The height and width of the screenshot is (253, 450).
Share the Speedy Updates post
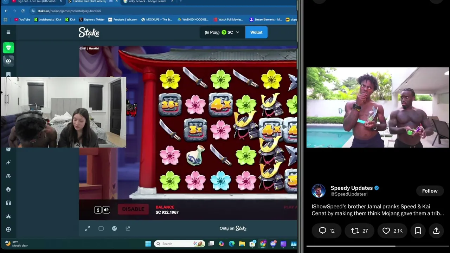point(436,231)
